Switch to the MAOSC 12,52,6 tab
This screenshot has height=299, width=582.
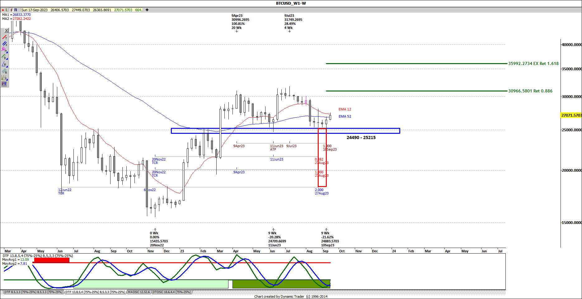coord(139,292)
